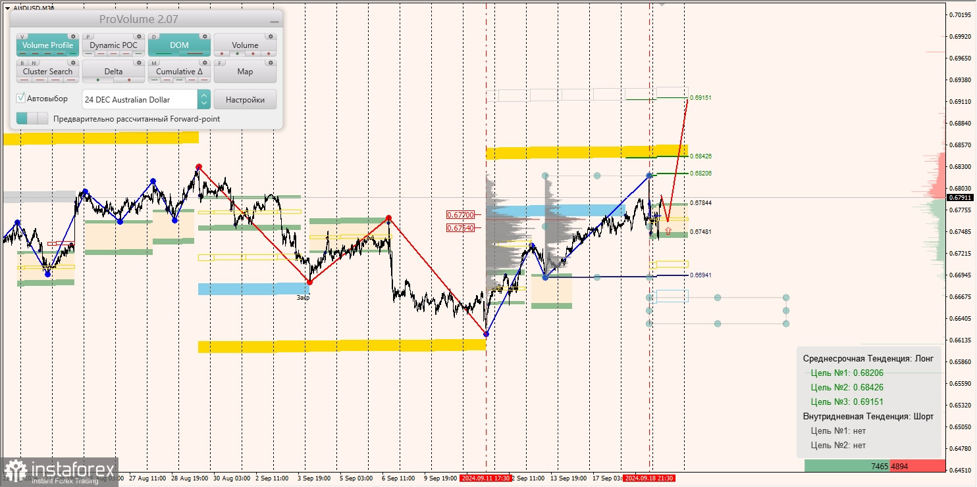
Task: Click the red 0.67700 price tag
Action: (x=460, y=215)
